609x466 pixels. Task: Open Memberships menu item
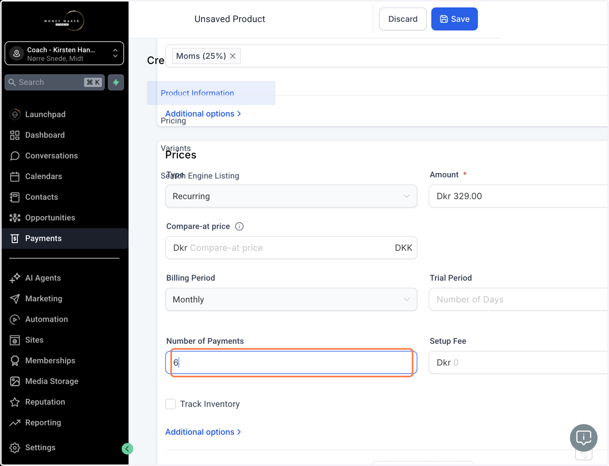(x=50, y=360)
